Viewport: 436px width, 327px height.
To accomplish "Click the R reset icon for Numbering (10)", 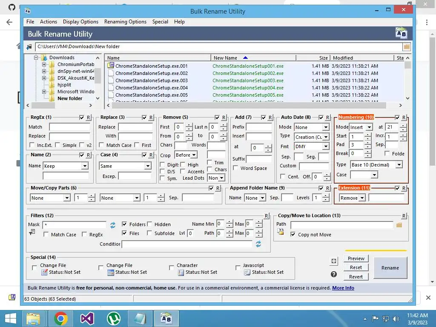I will click(404, 118).
